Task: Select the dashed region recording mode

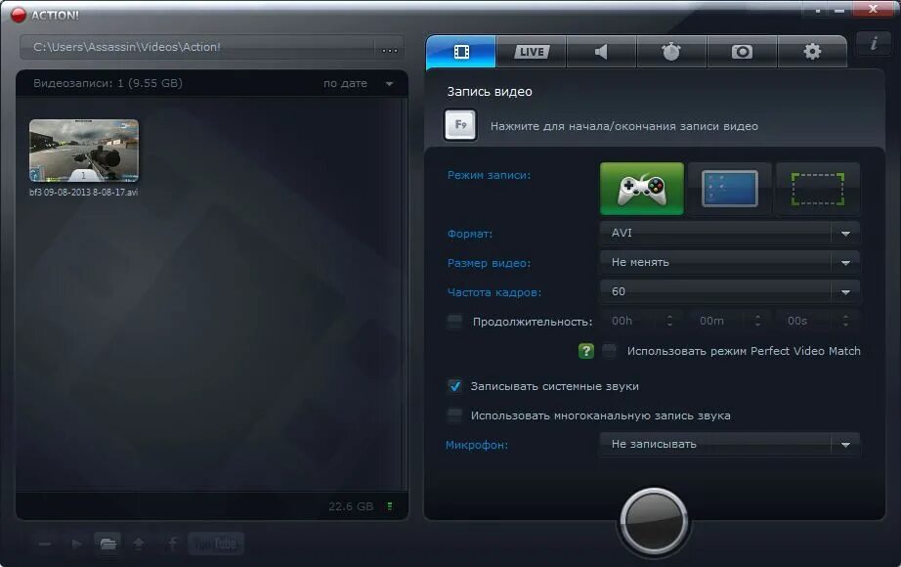Action: pyautogui.click(x=818, y=189)
